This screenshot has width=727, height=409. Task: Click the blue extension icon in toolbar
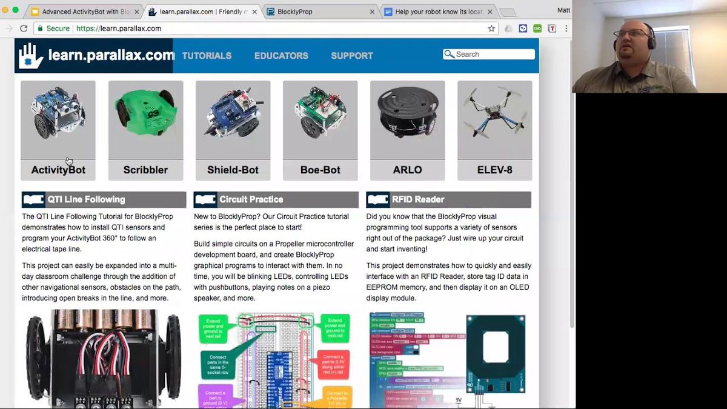pyautogui.click(x=523, y=28)
